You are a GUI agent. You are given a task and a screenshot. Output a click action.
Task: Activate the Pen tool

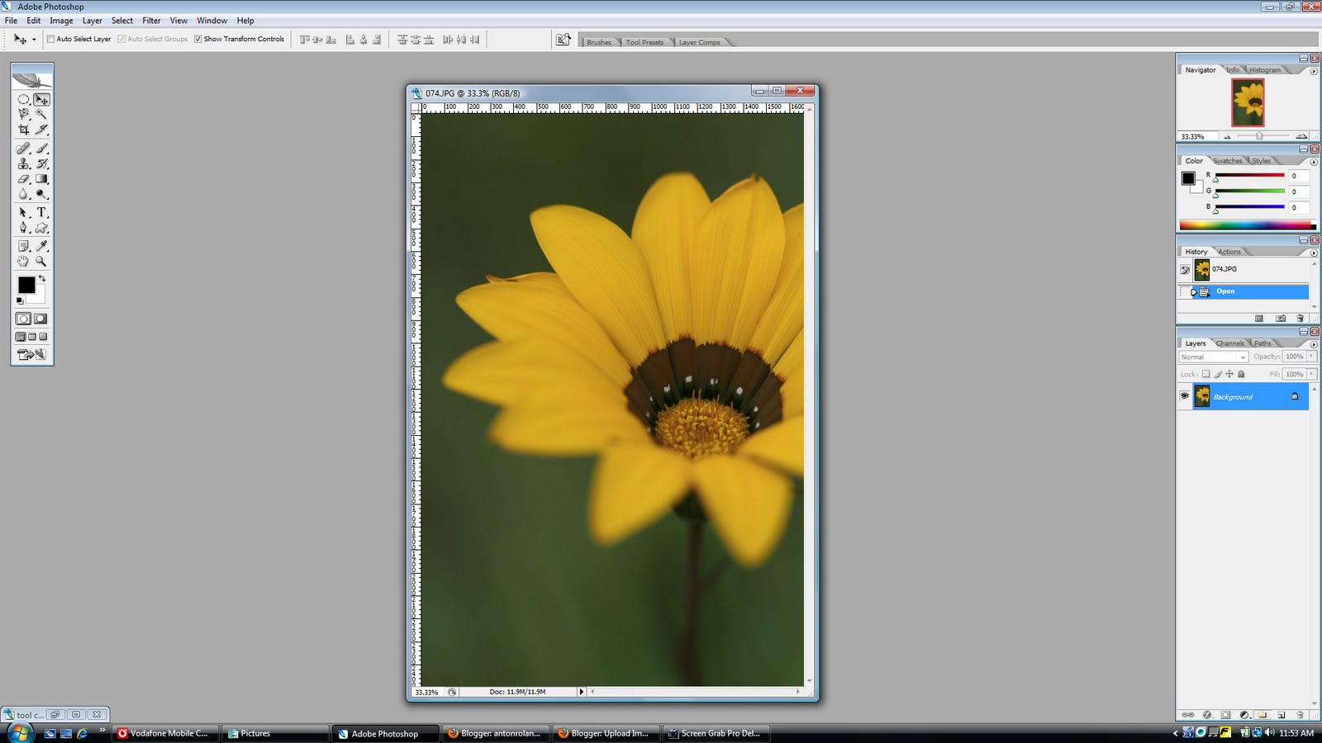pos(23,228)
